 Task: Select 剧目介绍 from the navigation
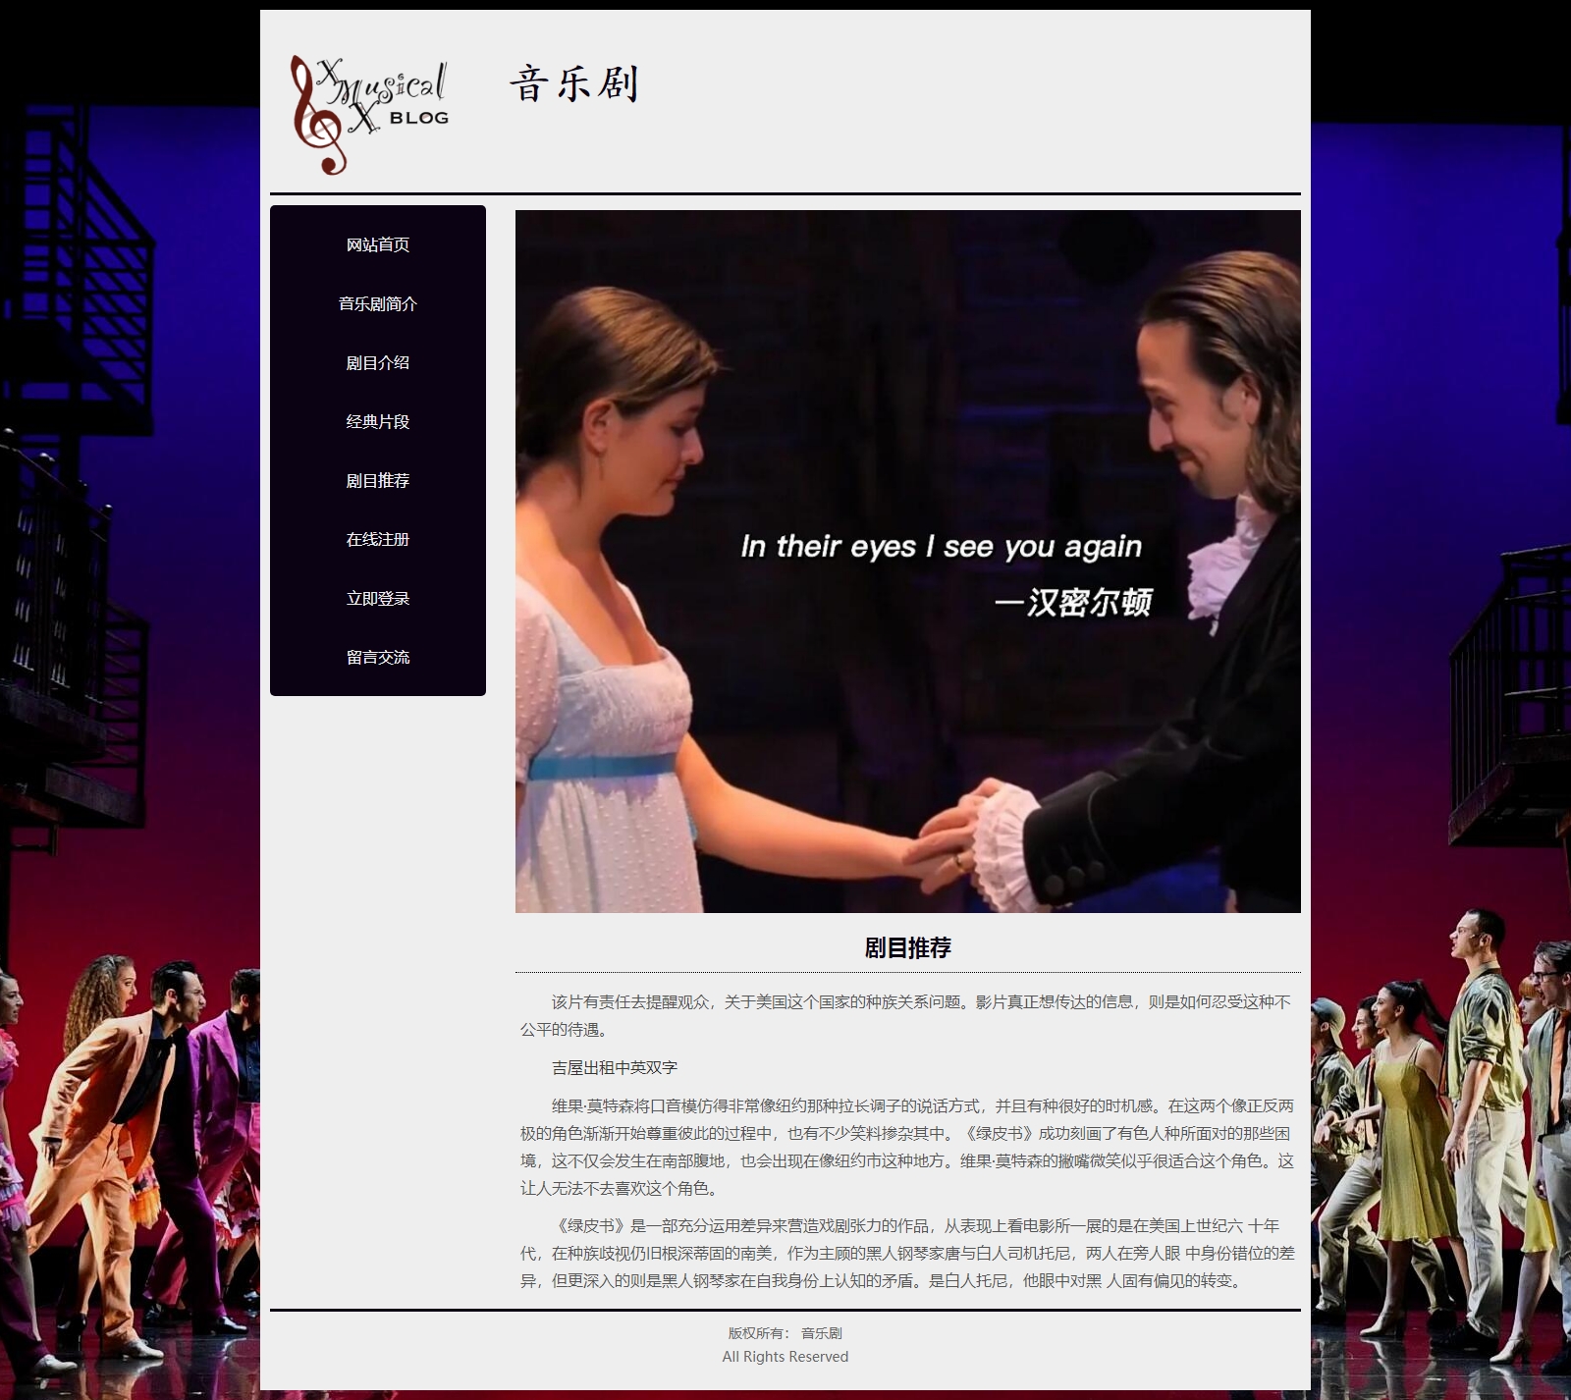(378, 362)
